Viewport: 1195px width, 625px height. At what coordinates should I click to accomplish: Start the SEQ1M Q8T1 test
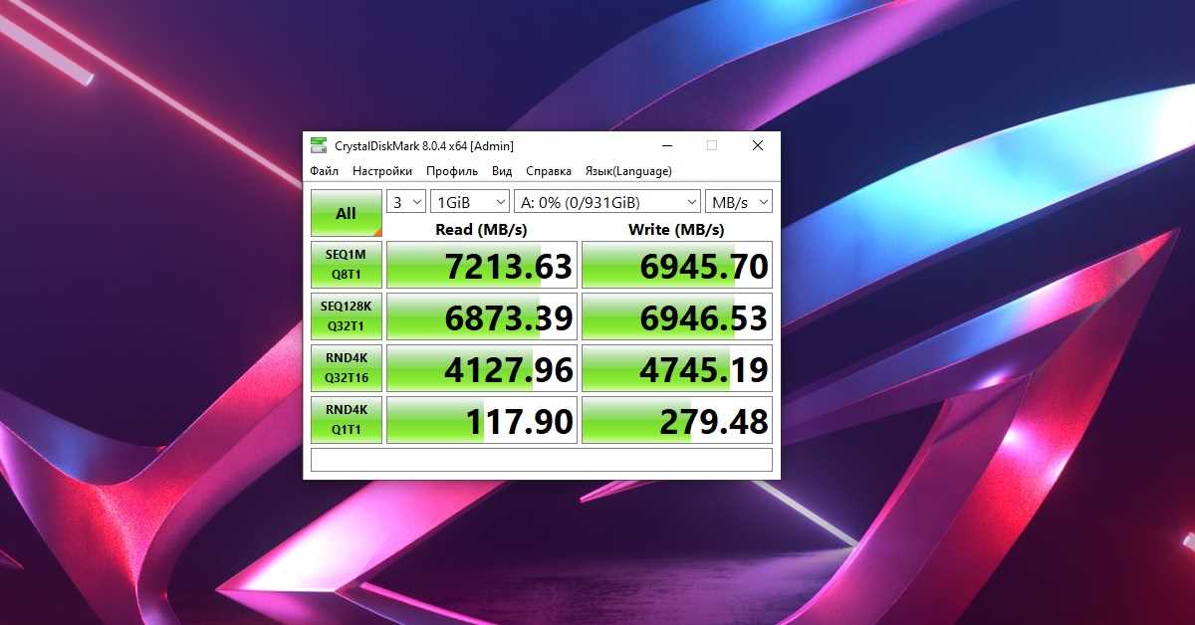pyautogui.click(x=347, y=265)
